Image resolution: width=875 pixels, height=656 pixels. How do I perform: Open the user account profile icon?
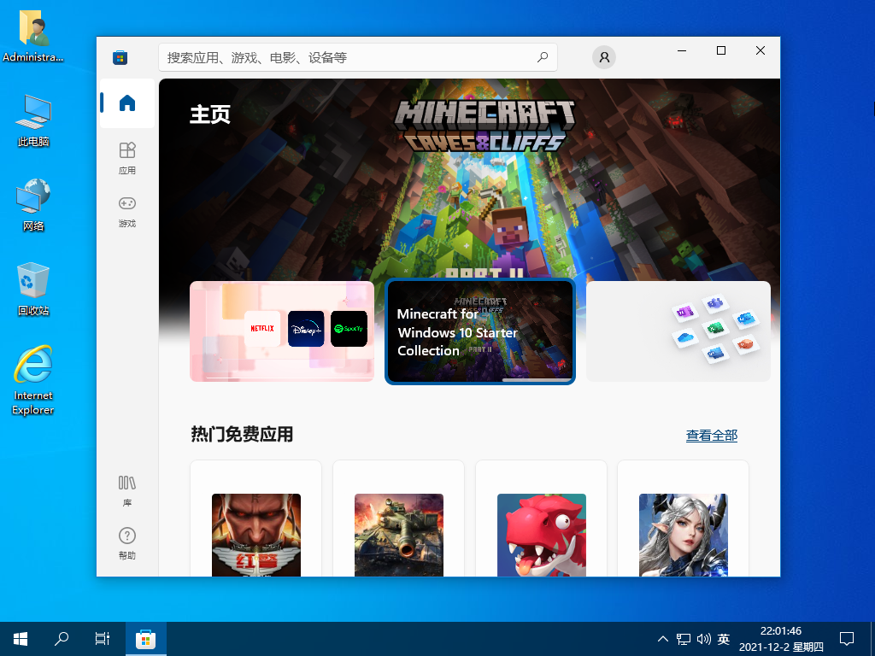point(604,57)
